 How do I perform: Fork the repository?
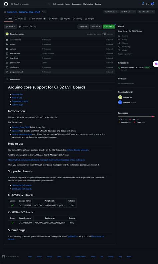pos(126,12)
